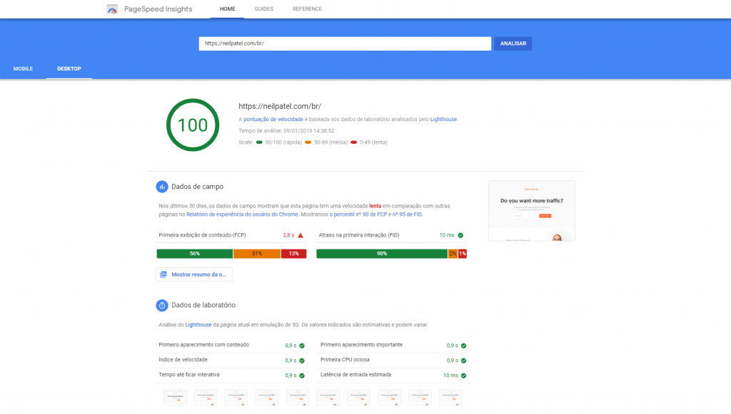This screenshot has height=414, width=731.
Task: Click the Dados de laboratório heading
Action: [x=203, y=305]
